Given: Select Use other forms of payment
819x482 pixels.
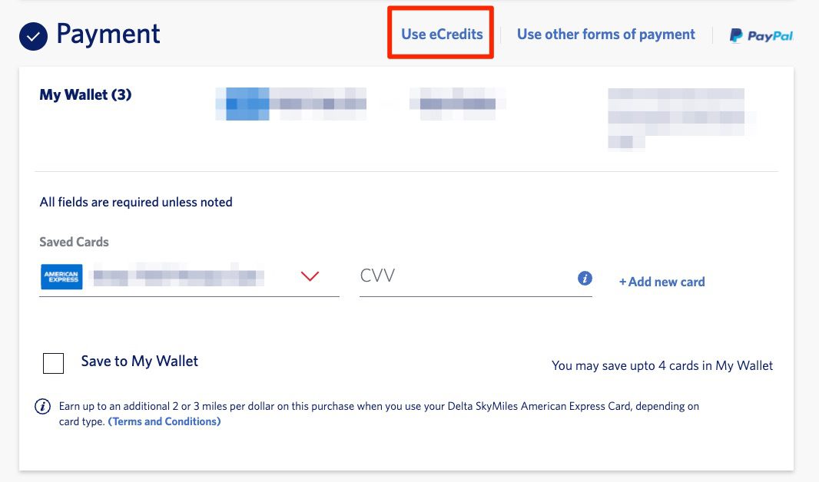Looking at the screenshot, I should tap(606, 34).
